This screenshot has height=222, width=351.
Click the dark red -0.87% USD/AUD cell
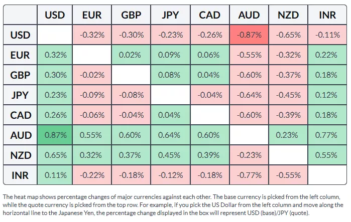coord(250,35)
